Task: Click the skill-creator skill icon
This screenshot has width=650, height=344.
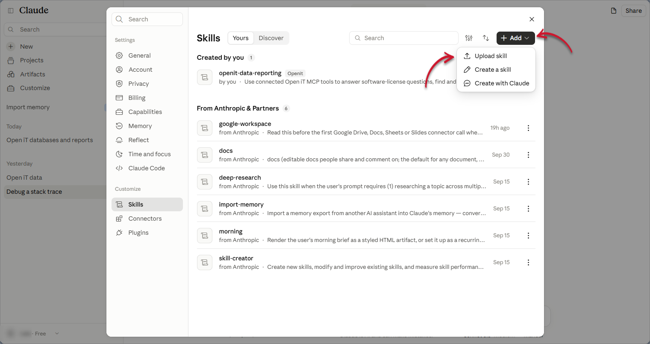Action: [205, 262]
